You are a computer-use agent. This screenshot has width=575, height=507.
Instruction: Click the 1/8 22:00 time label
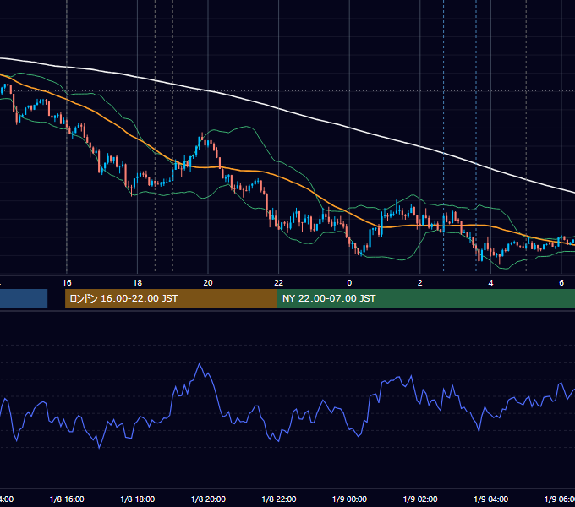point(279,499)
